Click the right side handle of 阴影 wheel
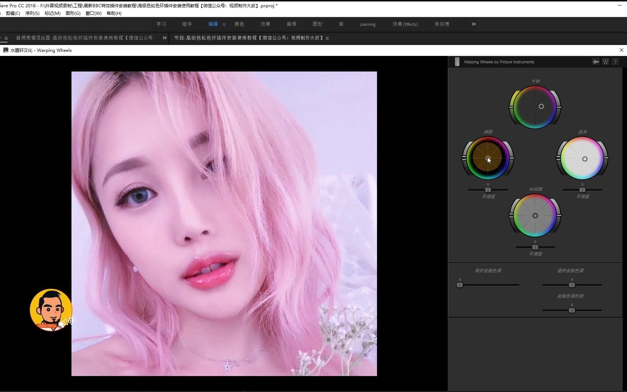627x392 pixels. click(512, 158)
